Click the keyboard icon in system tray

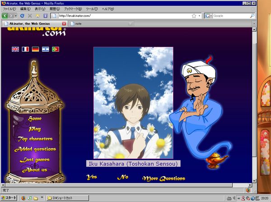(x=229, y=198)
